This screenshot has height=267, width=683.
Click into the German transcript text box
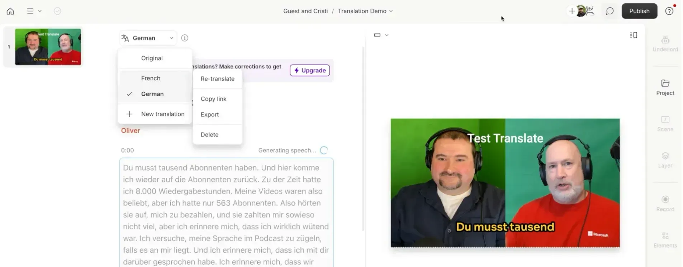click(x=226, y=213)
